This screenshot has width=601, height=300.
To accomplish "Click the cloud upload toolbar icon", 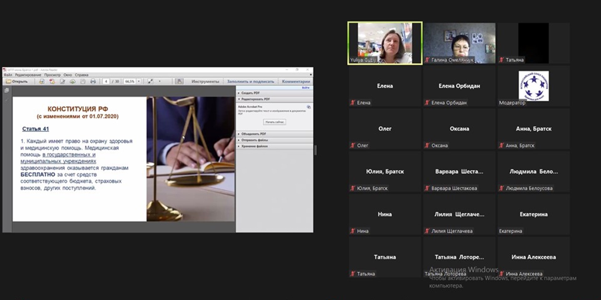I will point(72,82).
